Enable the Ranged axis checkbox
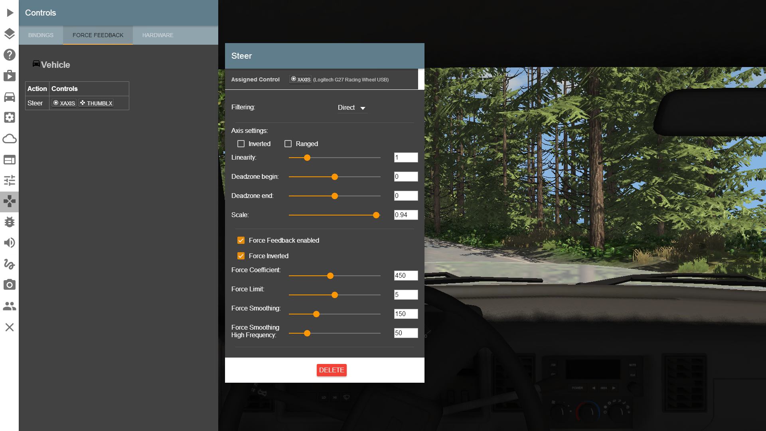The height and width of the screenshot is (431, 766). point(288,144)
